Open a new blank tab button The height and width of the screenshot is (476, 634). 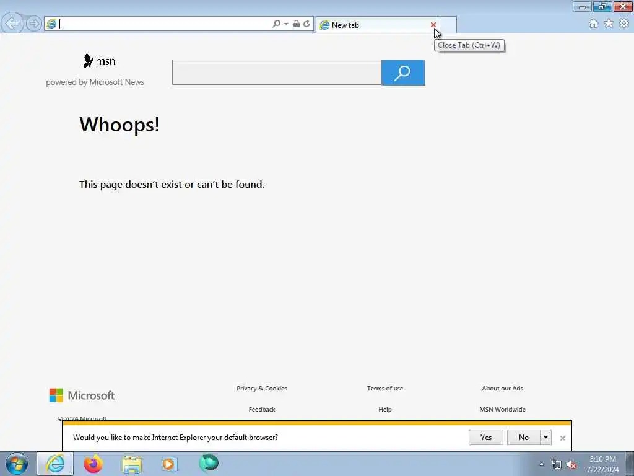click(x=448, y=25)
